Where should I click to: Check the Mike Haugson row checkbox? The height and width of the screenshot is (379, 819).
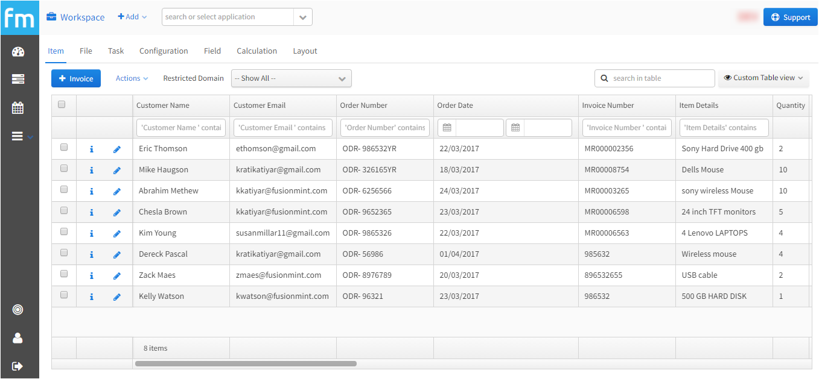[64, 169]
